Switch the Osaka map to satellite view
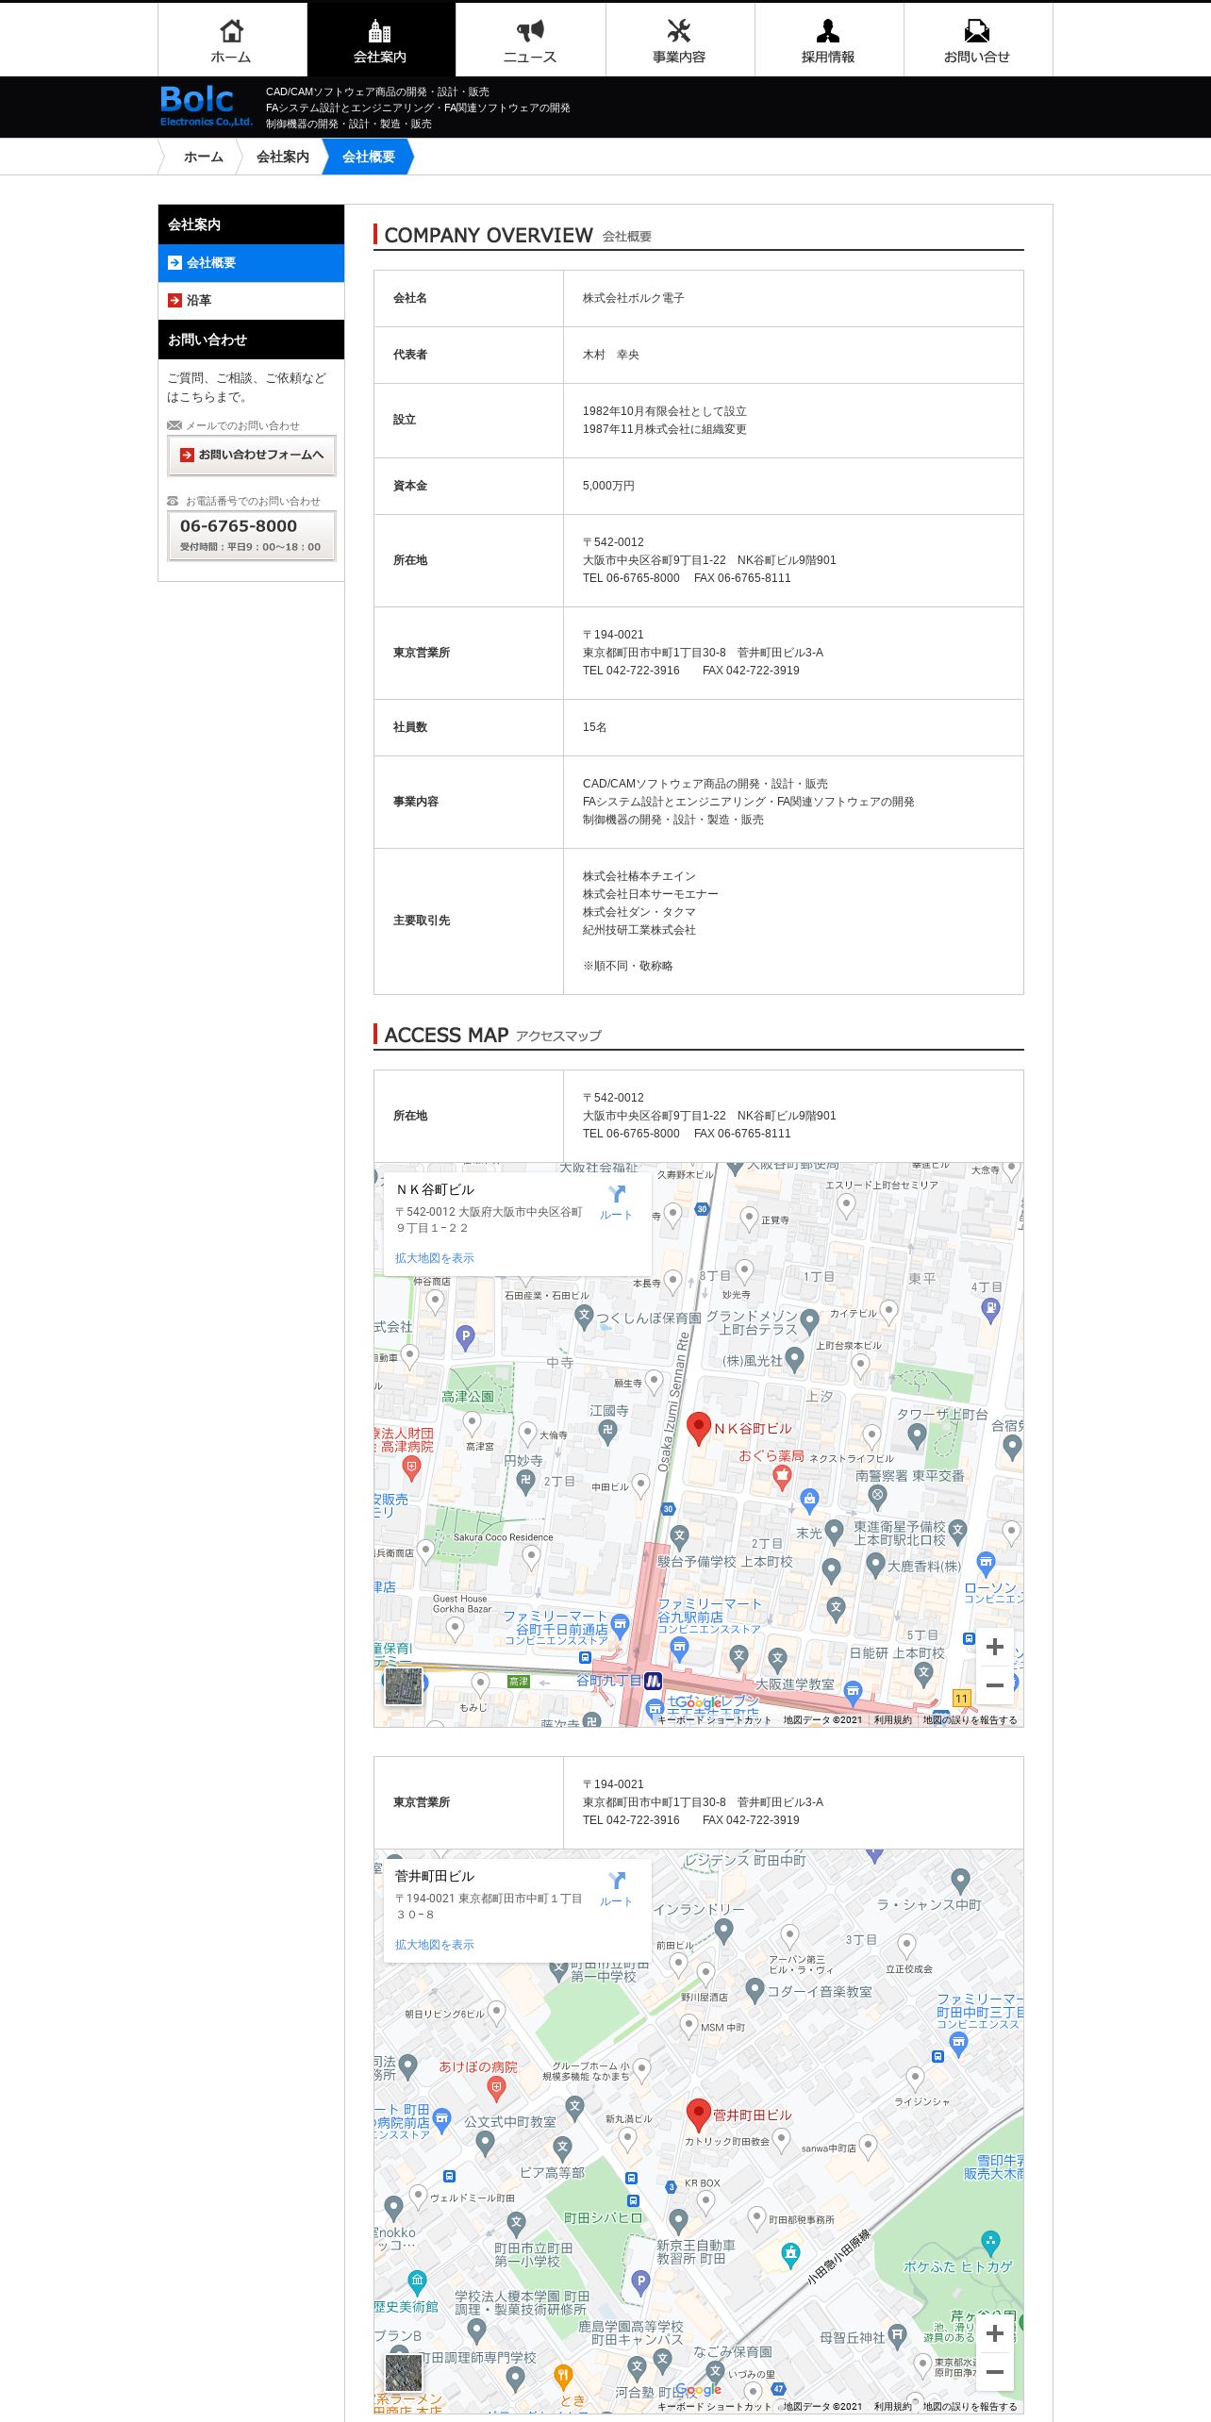The image size is (1211, 2422). 404,1686
